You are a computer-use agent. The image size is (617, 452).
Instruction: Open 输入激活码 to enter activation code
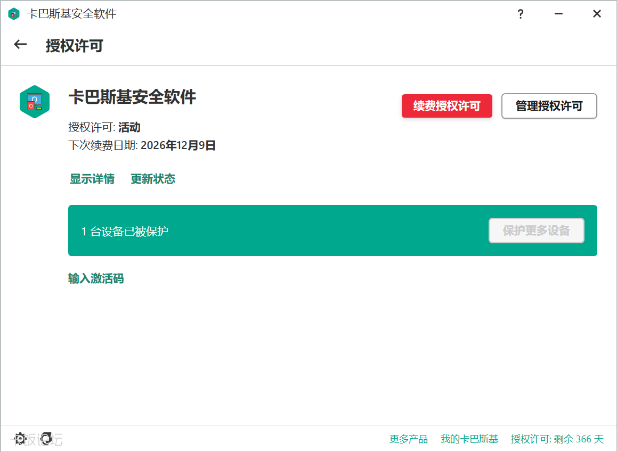coord(96,278)
